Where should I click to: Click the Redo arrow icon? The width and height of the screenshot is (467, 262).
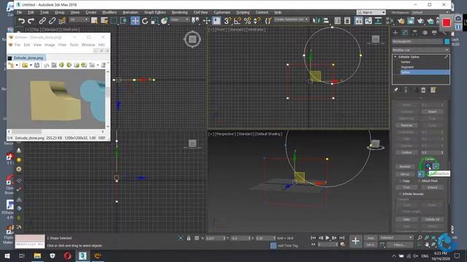click(x=31, y=21)
